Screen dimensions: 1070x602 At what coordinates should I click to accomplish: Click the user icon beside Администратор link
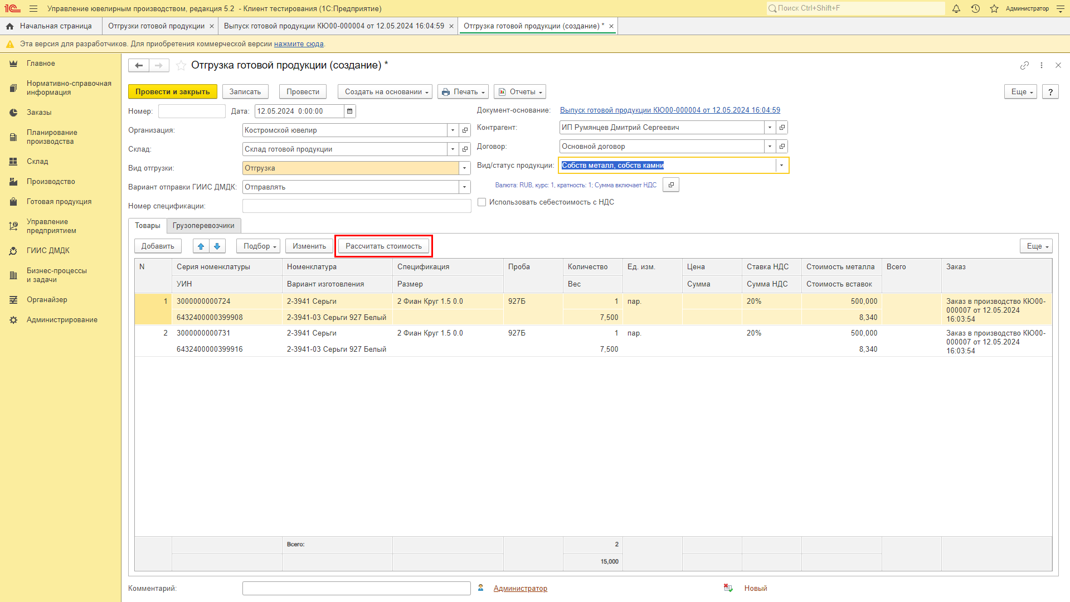481,588
